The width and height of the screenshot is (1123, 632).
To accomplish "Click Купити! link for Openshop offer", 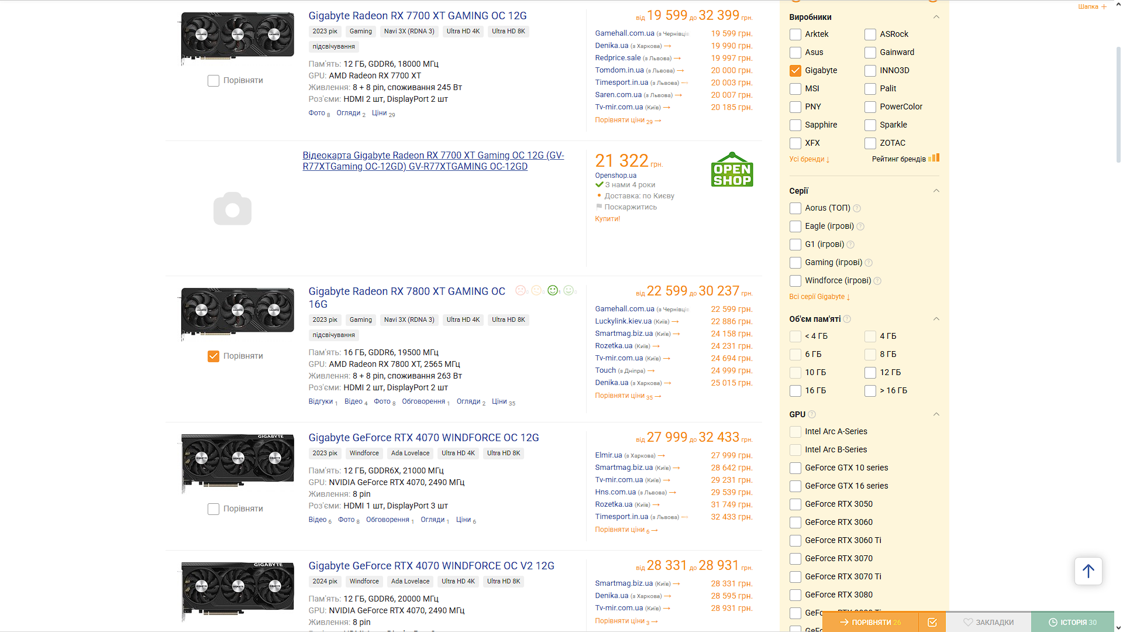I will pyautogui.click(x=607, y=219).
